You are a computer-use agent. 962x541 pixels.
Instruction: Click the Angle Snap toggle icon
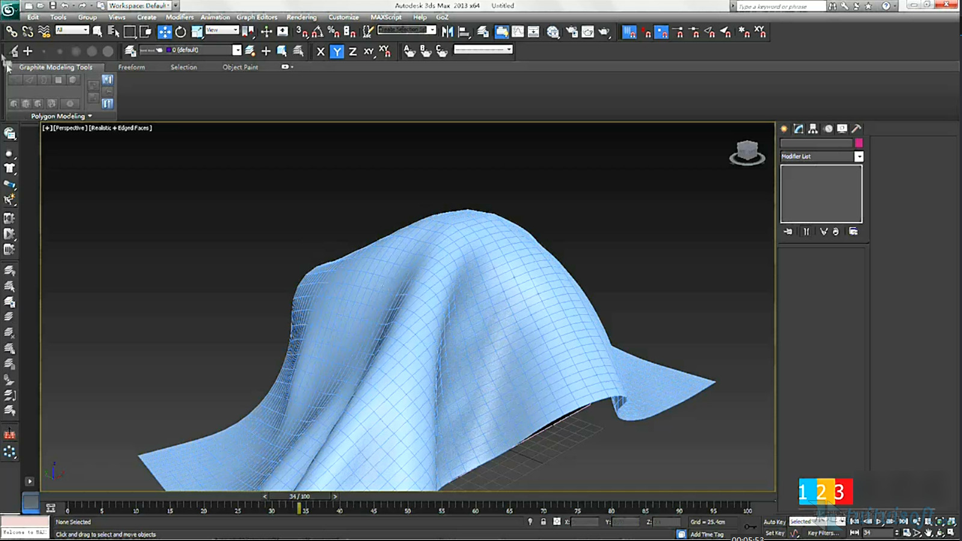point(317,32)
